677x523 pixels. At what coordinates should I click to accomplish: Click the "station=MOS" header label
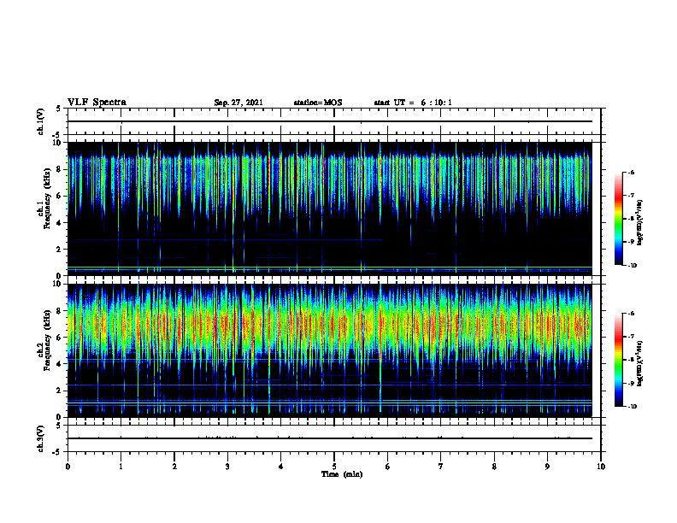pos(318,103)
